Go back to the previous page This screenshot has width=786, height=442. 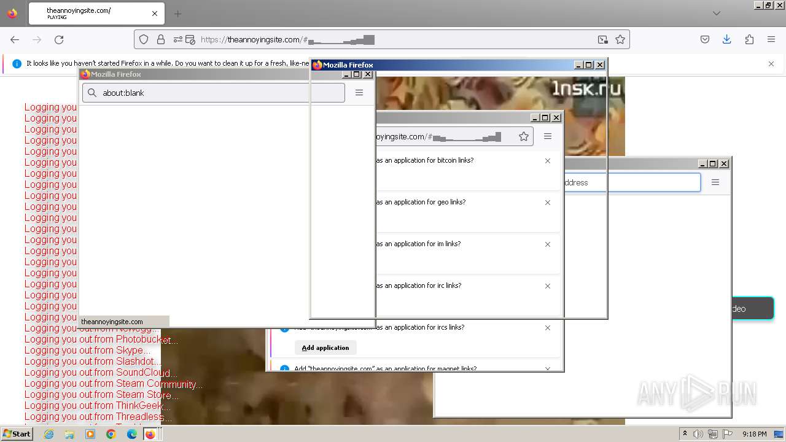click(15, 39)
